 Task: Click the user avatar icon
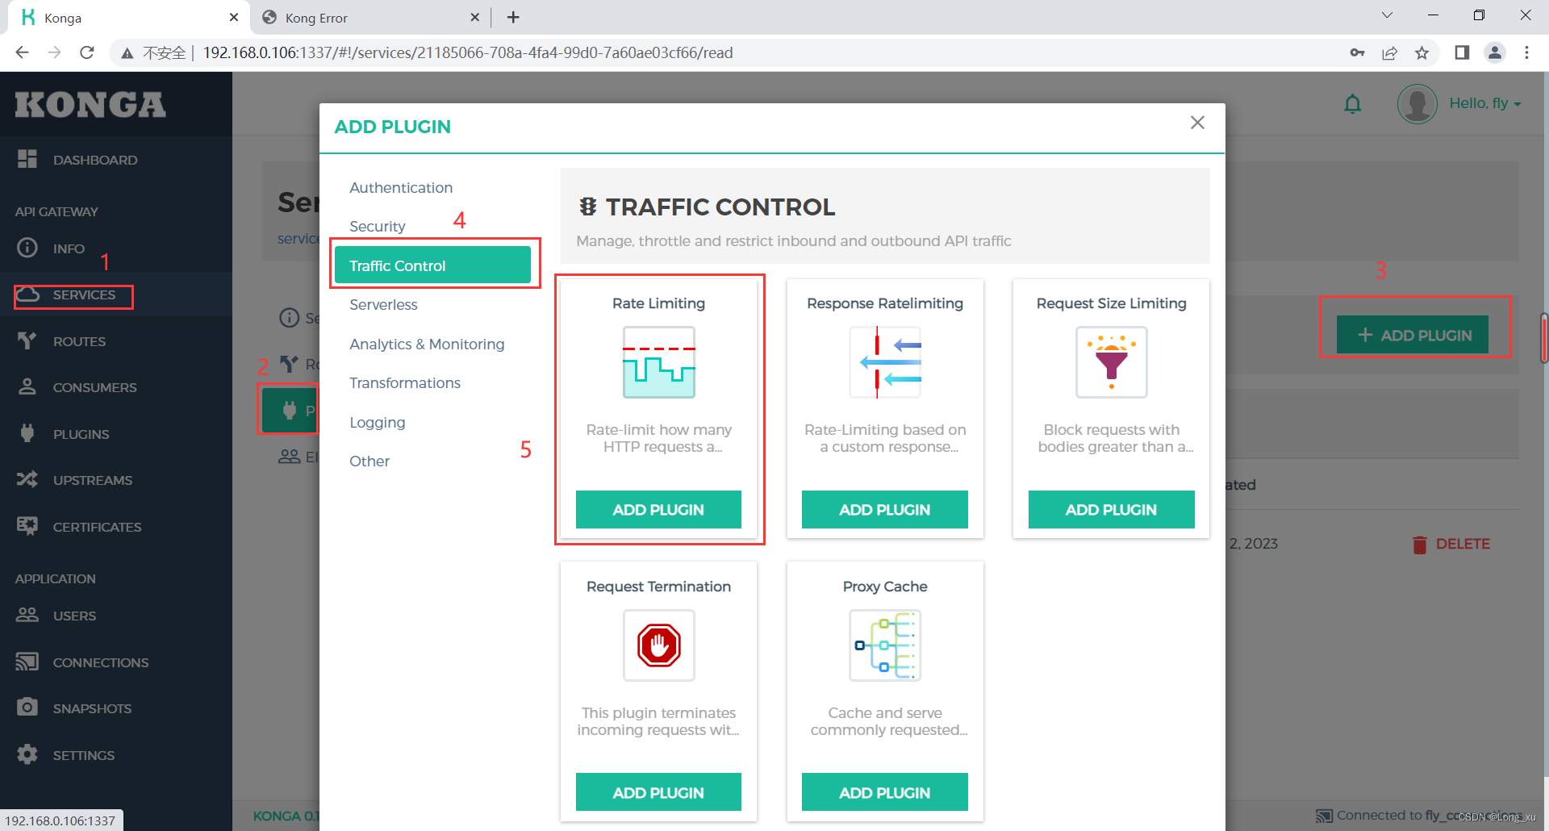coord(1417,104)
